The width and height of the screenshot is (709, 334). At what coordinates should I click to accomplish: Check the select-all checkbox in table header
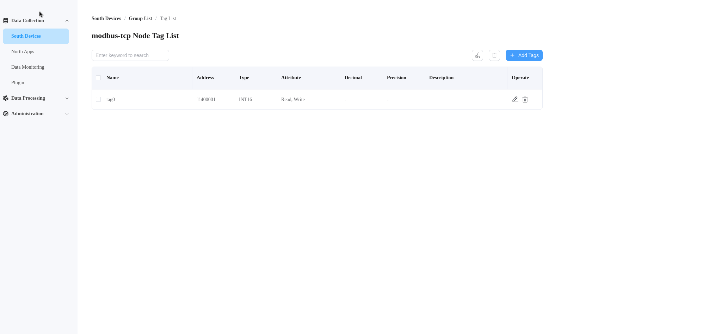coord(98,78)
